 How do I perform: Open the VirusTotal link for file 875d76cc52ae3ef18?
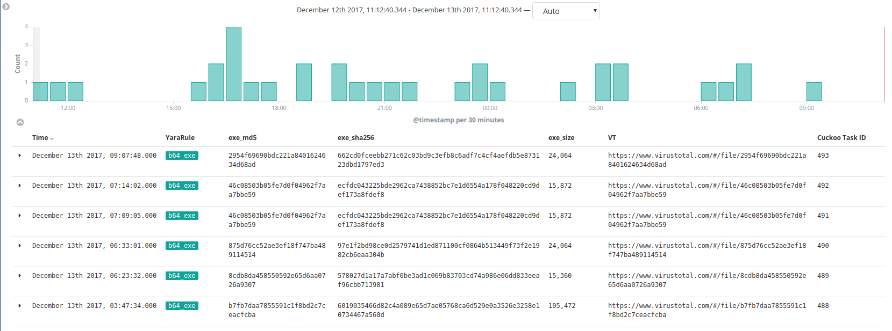click(x=707, y=250)
